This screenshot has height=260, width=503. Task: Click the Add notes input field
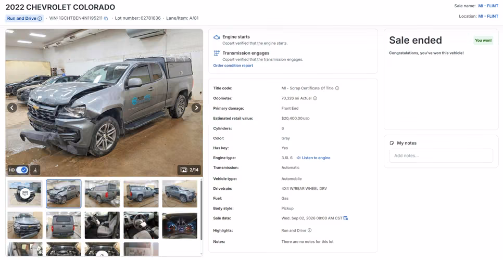(441, 155)
